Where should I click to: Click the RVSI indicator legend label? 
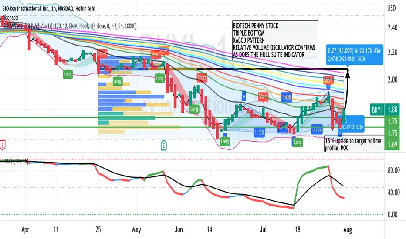pyautogui.click(x=15, y=162)
